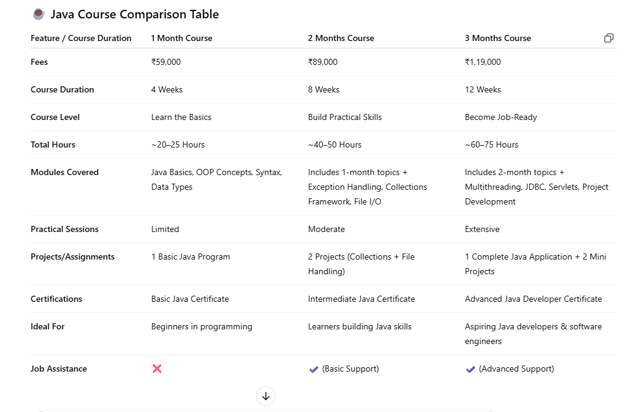The image size is (642, 412).
Task: Select the ₹59,000 fee cell
Action: [167, 62]
